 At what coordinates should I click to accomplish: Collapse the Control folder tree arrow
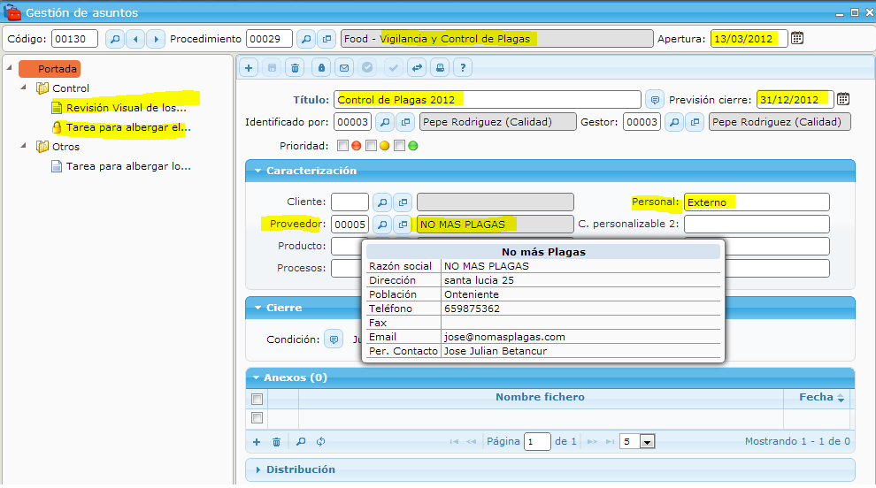pyautogui.click(x=24, y=88)
